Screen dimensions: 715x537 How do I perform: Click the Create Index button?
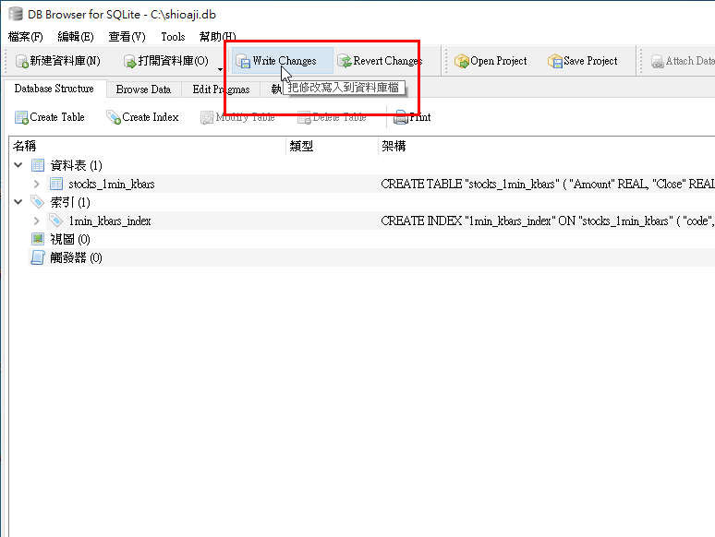coord(142,117)
